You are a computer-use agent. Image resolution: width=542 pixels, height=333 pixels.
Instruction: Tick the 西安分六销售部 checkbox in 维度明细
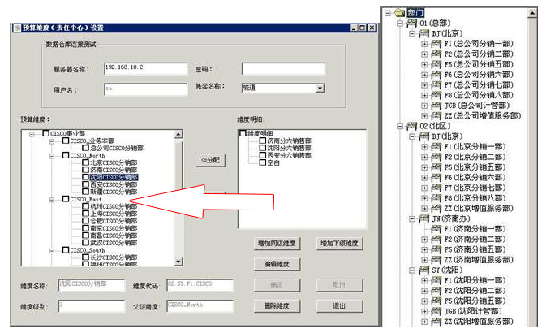(x=263, y=155)
